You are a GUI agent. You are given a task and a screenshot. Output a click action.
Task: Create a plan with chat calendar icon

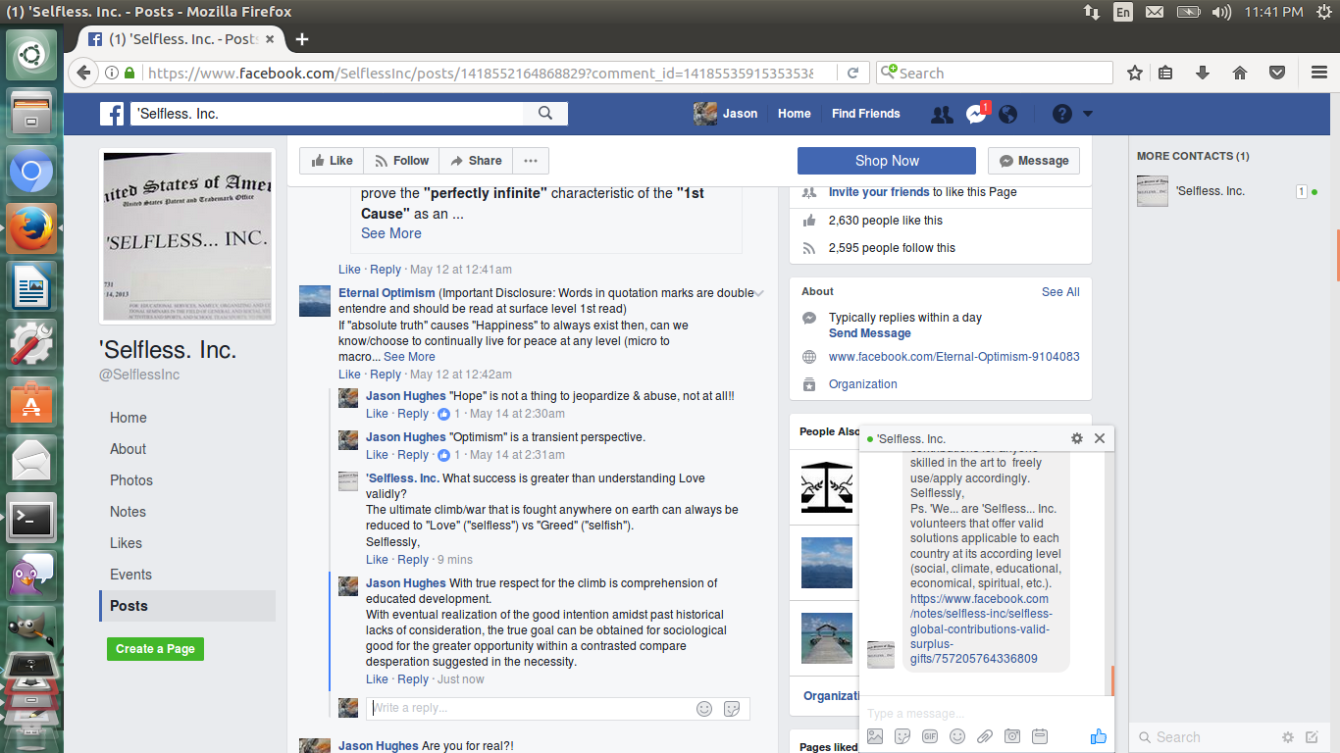point(1040,736)
